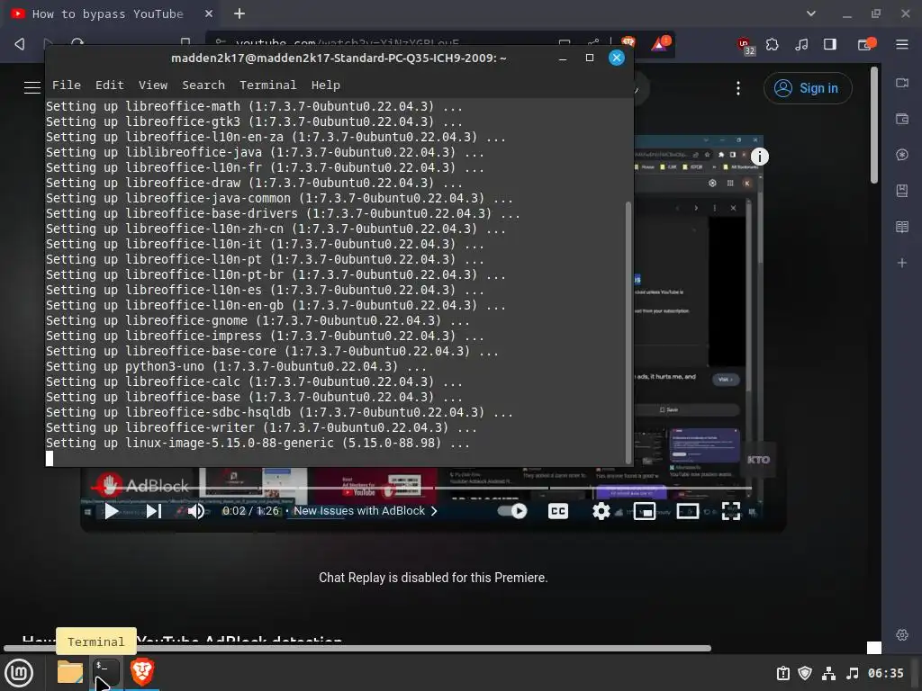
Task: Open Brave Talk sidebar camera icon
Action: tap(902, 84)
